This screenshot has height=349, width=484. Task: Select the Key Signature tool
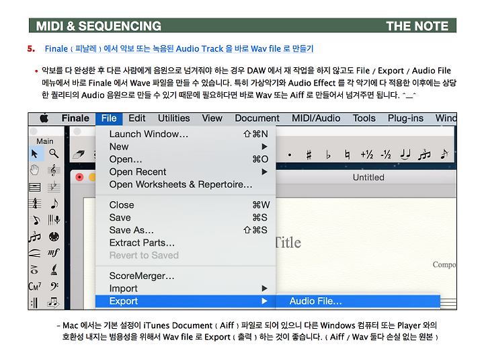[54, 187]
